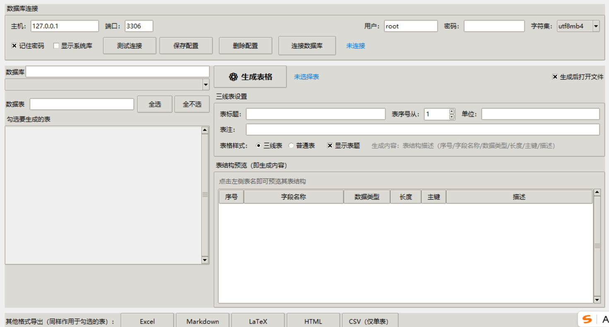Click the 表序号从 number field

pyautogui.click(x=436, y=114)
